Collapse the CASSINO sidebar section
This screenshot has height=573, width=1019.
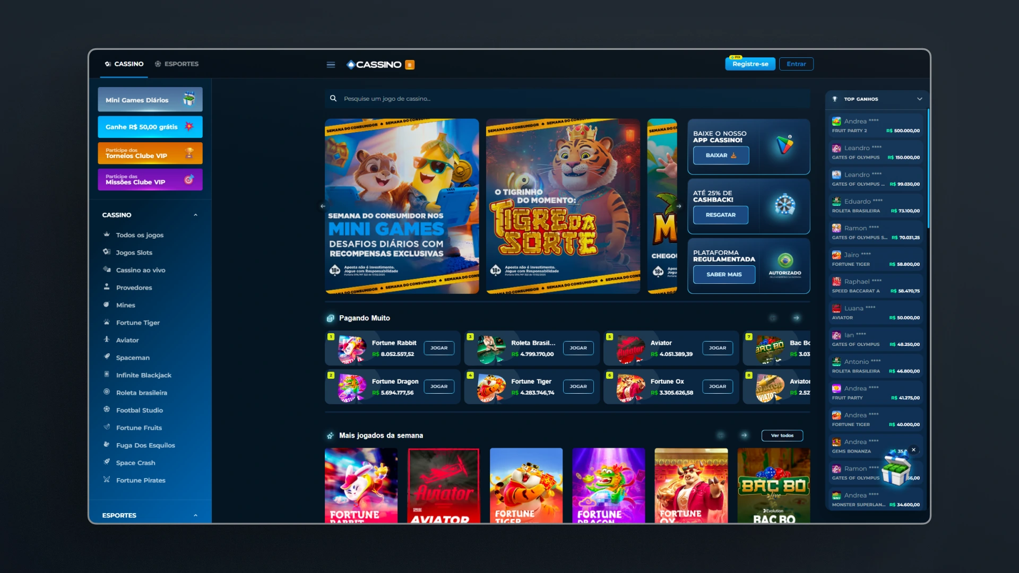click(195, 215)
